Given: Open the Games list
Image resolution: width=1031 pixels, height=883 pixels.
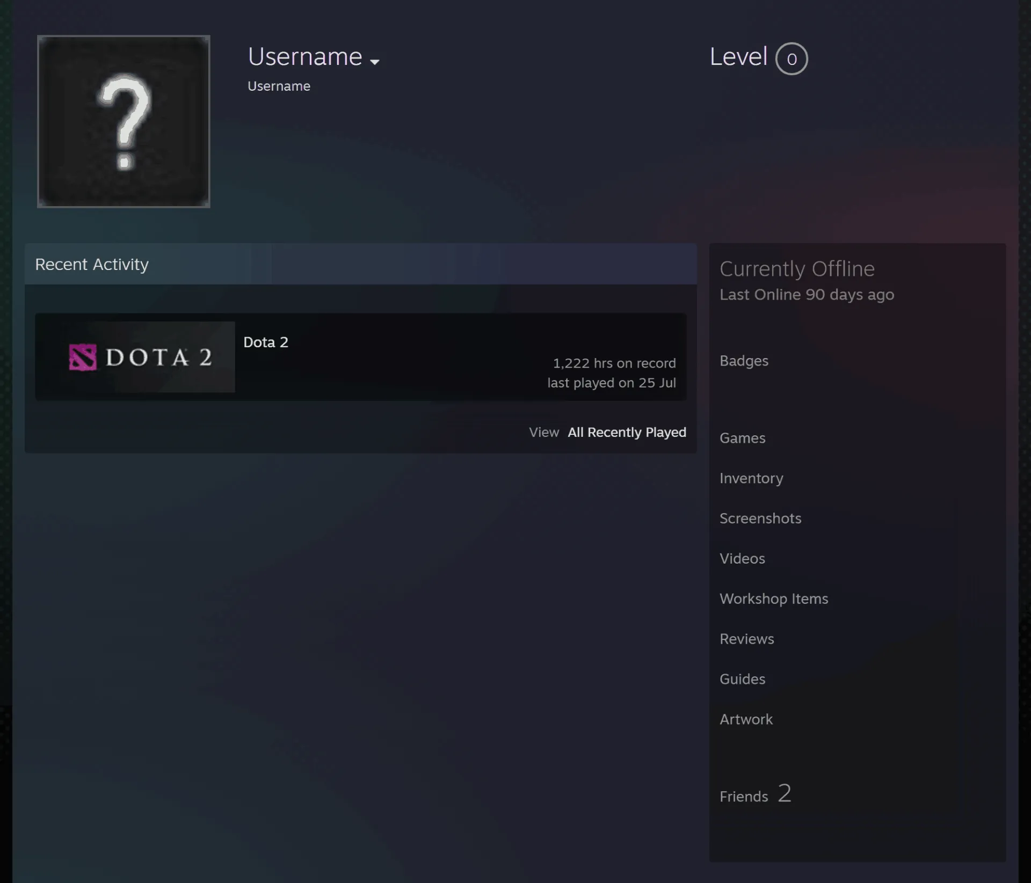Looking at the screenshot, I should click(742, 438).
